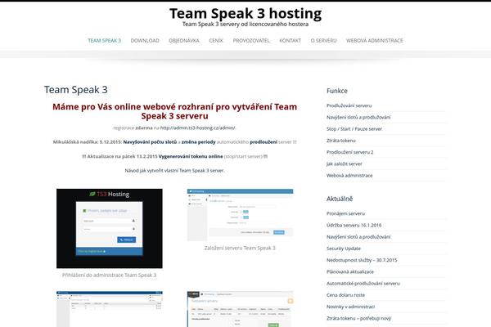Click the bold prodloužení link
Screen dimensions: 491x327
tap(264, 142)
